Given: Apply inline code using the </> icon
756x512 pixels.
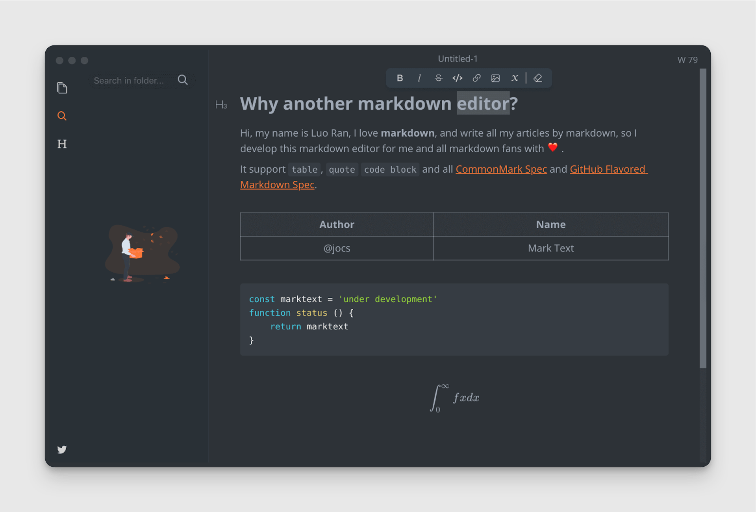Looking at the screenshot, I should pyautogui.click(x=457, y=78).
